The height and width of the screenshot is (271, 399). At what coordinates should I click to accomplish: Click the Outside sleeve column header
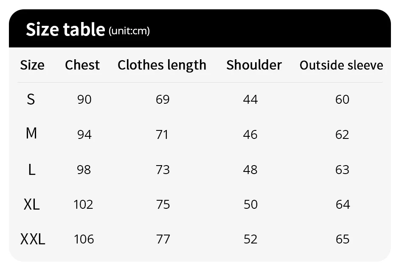[x=341, y=65]
